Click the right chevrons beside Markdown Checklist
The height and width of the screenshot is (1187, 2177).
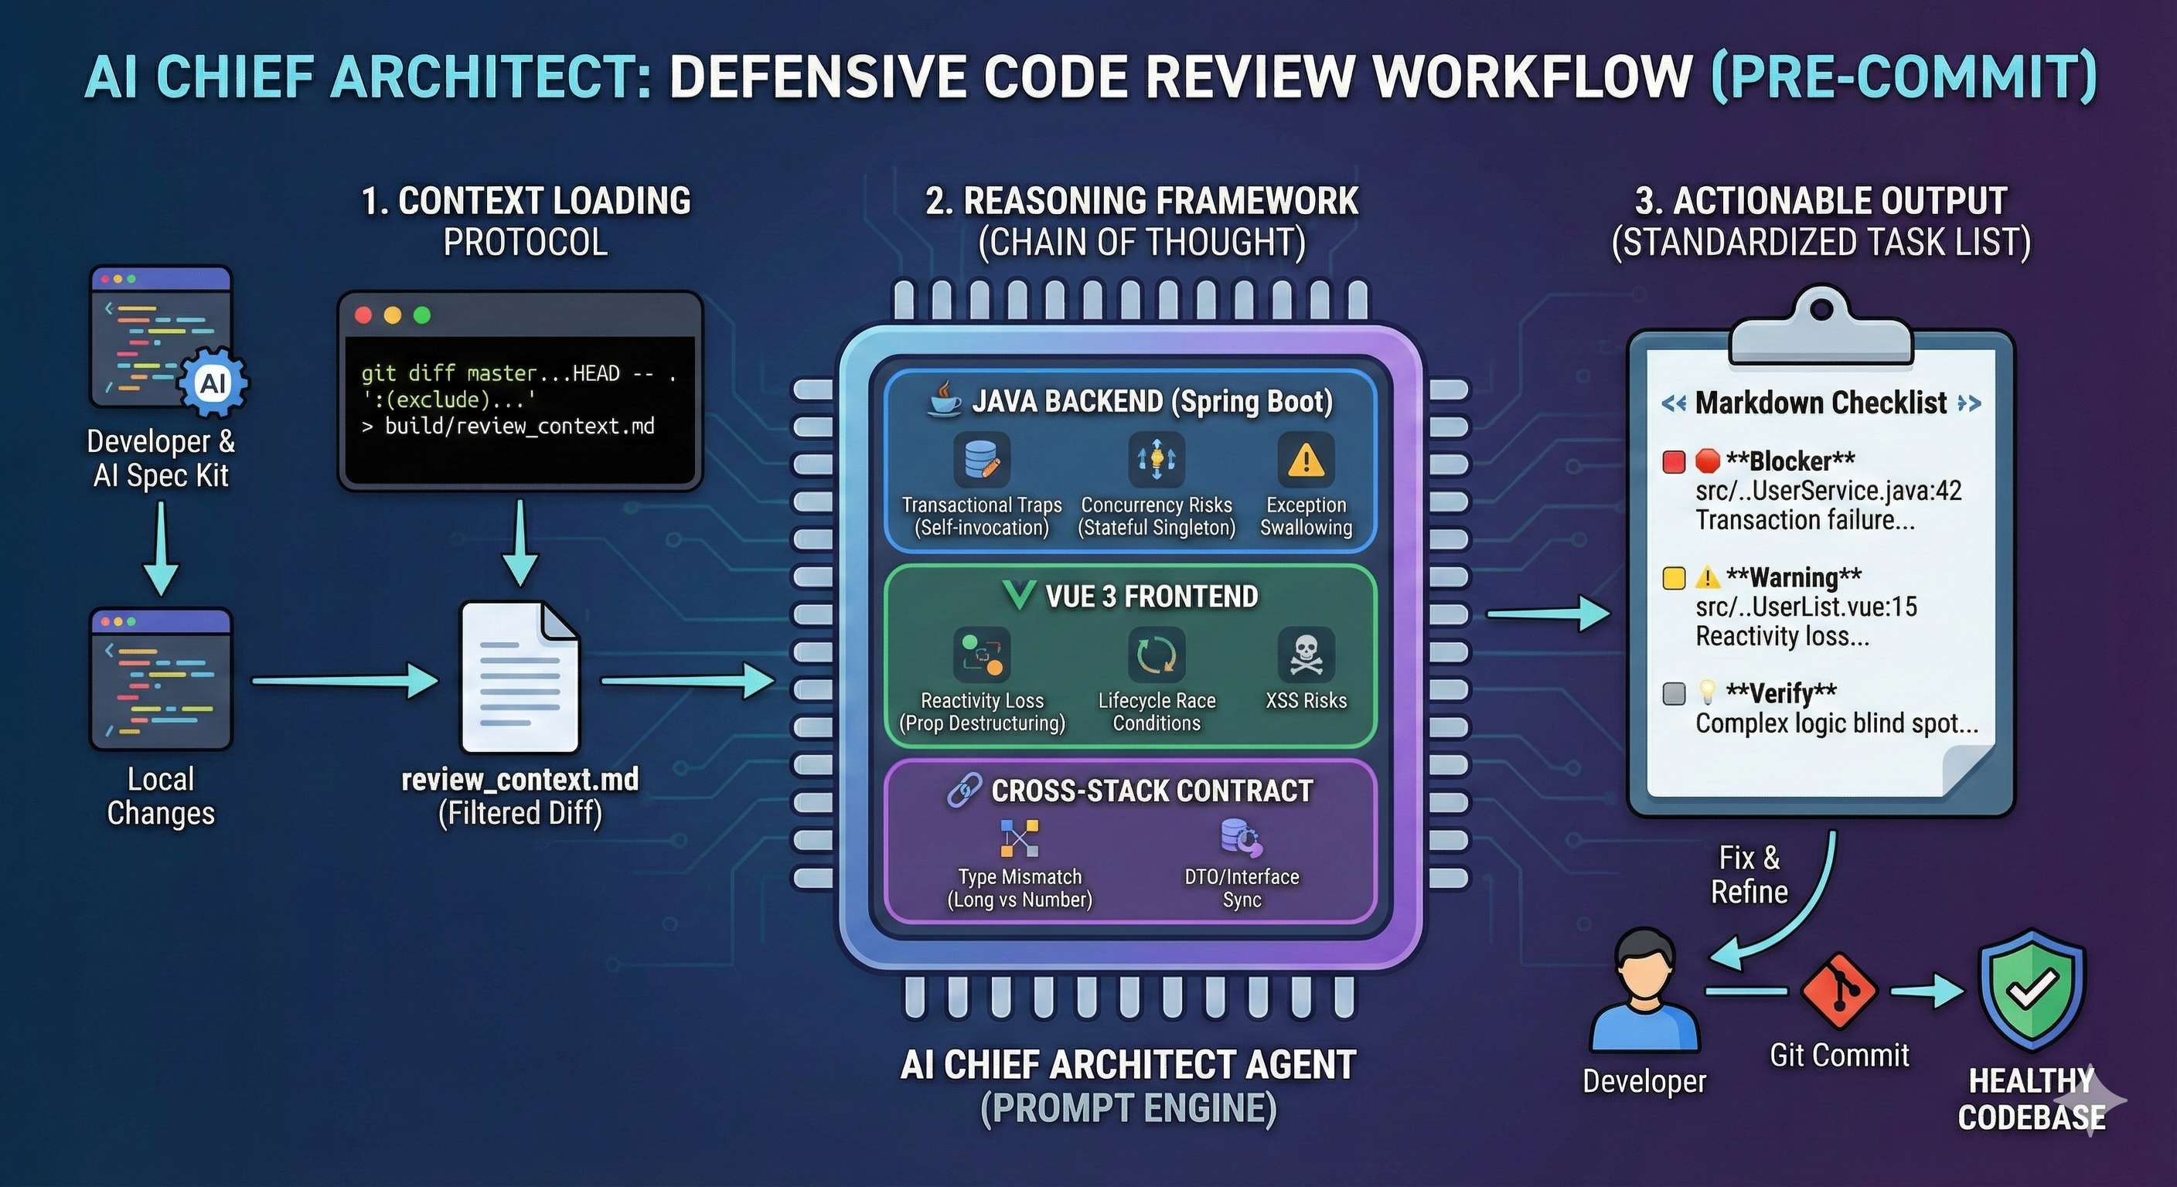pos(1969,404)
